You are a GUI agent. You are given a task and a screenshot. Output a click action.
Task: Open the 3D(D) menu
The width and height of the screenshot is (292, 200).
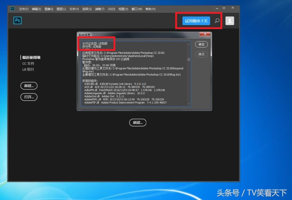coord(111,9)
